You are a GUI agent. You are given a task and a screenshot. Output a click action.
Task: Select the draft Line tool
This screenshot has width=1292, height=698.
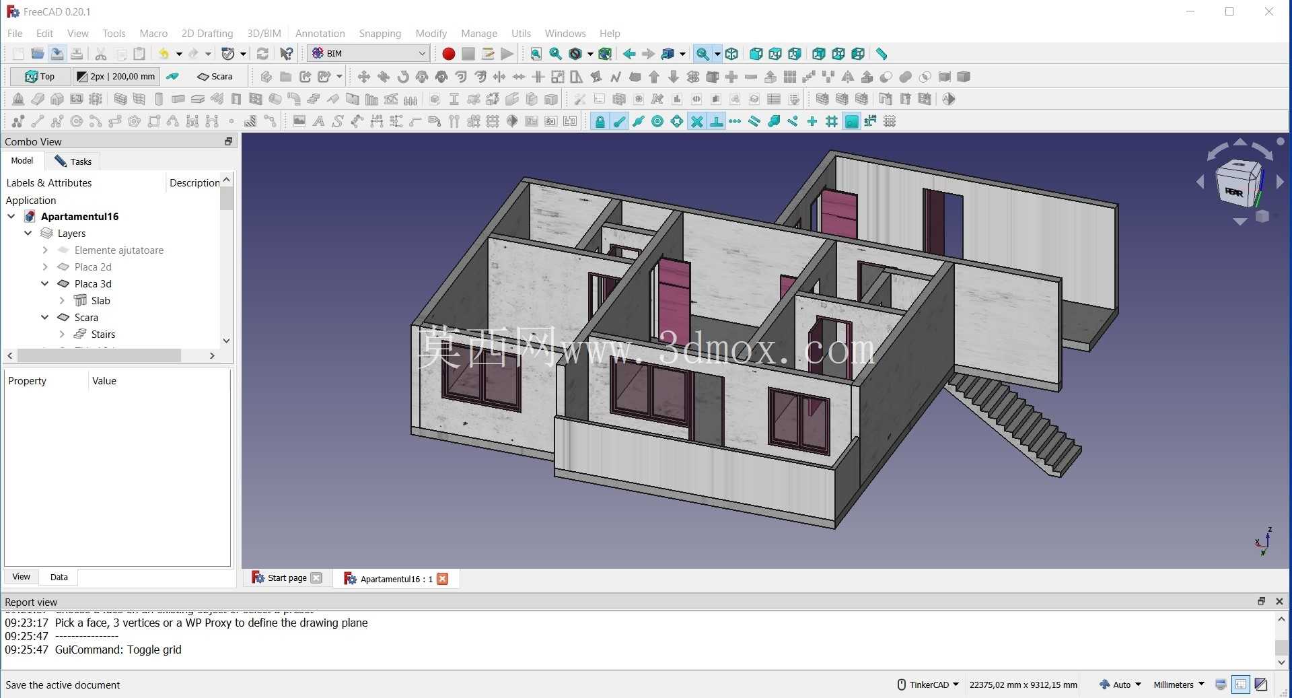[x=38, y=121]
